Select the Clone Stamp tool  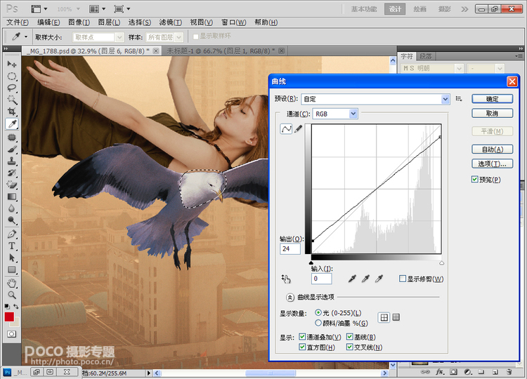(x=12, y=161)
